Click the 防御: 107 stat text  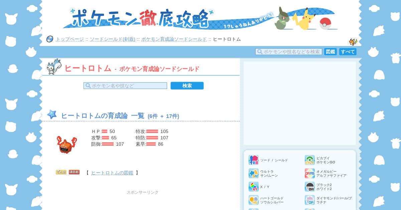click(x=108, y=144)
